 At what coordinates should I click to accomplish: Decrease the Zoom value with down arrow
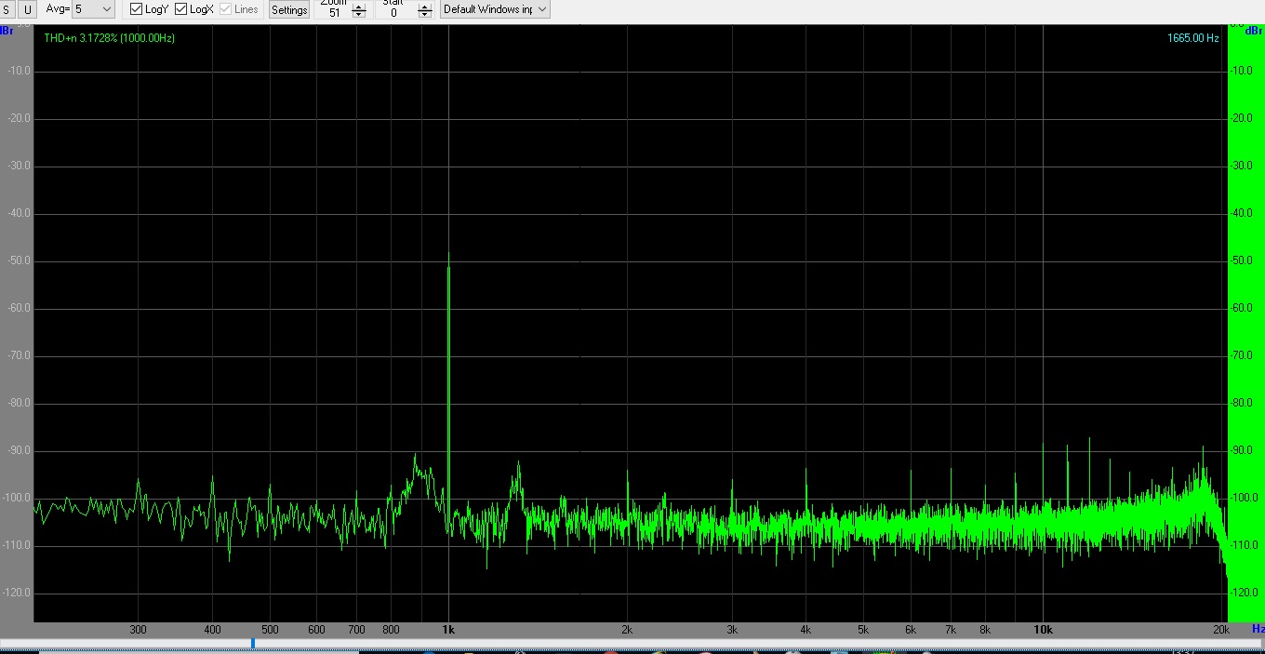pos(359,15)
